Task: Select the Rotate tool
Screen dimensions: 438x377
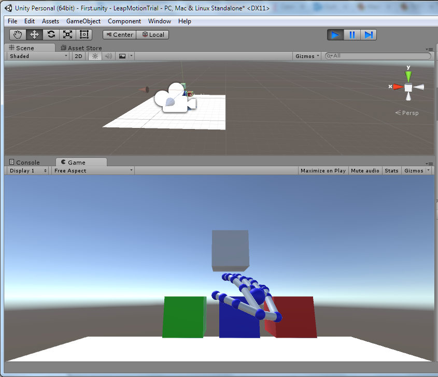Action: 51,35
